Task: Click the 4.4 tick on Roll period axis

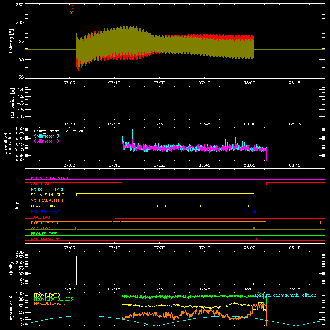Action: 20,90
